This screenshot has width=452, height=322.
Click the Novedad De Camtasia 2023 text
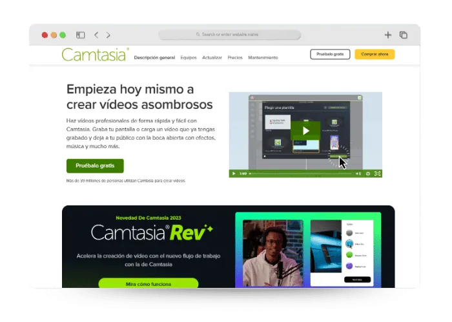[149, 218]
